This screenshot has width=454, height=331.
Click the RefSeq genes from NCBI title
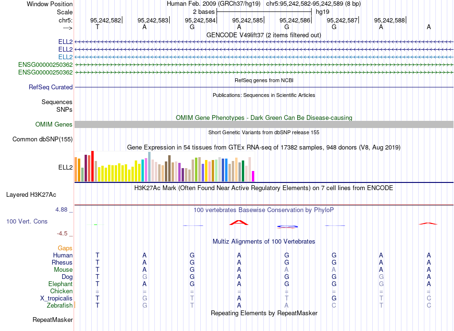pos(264,80)
